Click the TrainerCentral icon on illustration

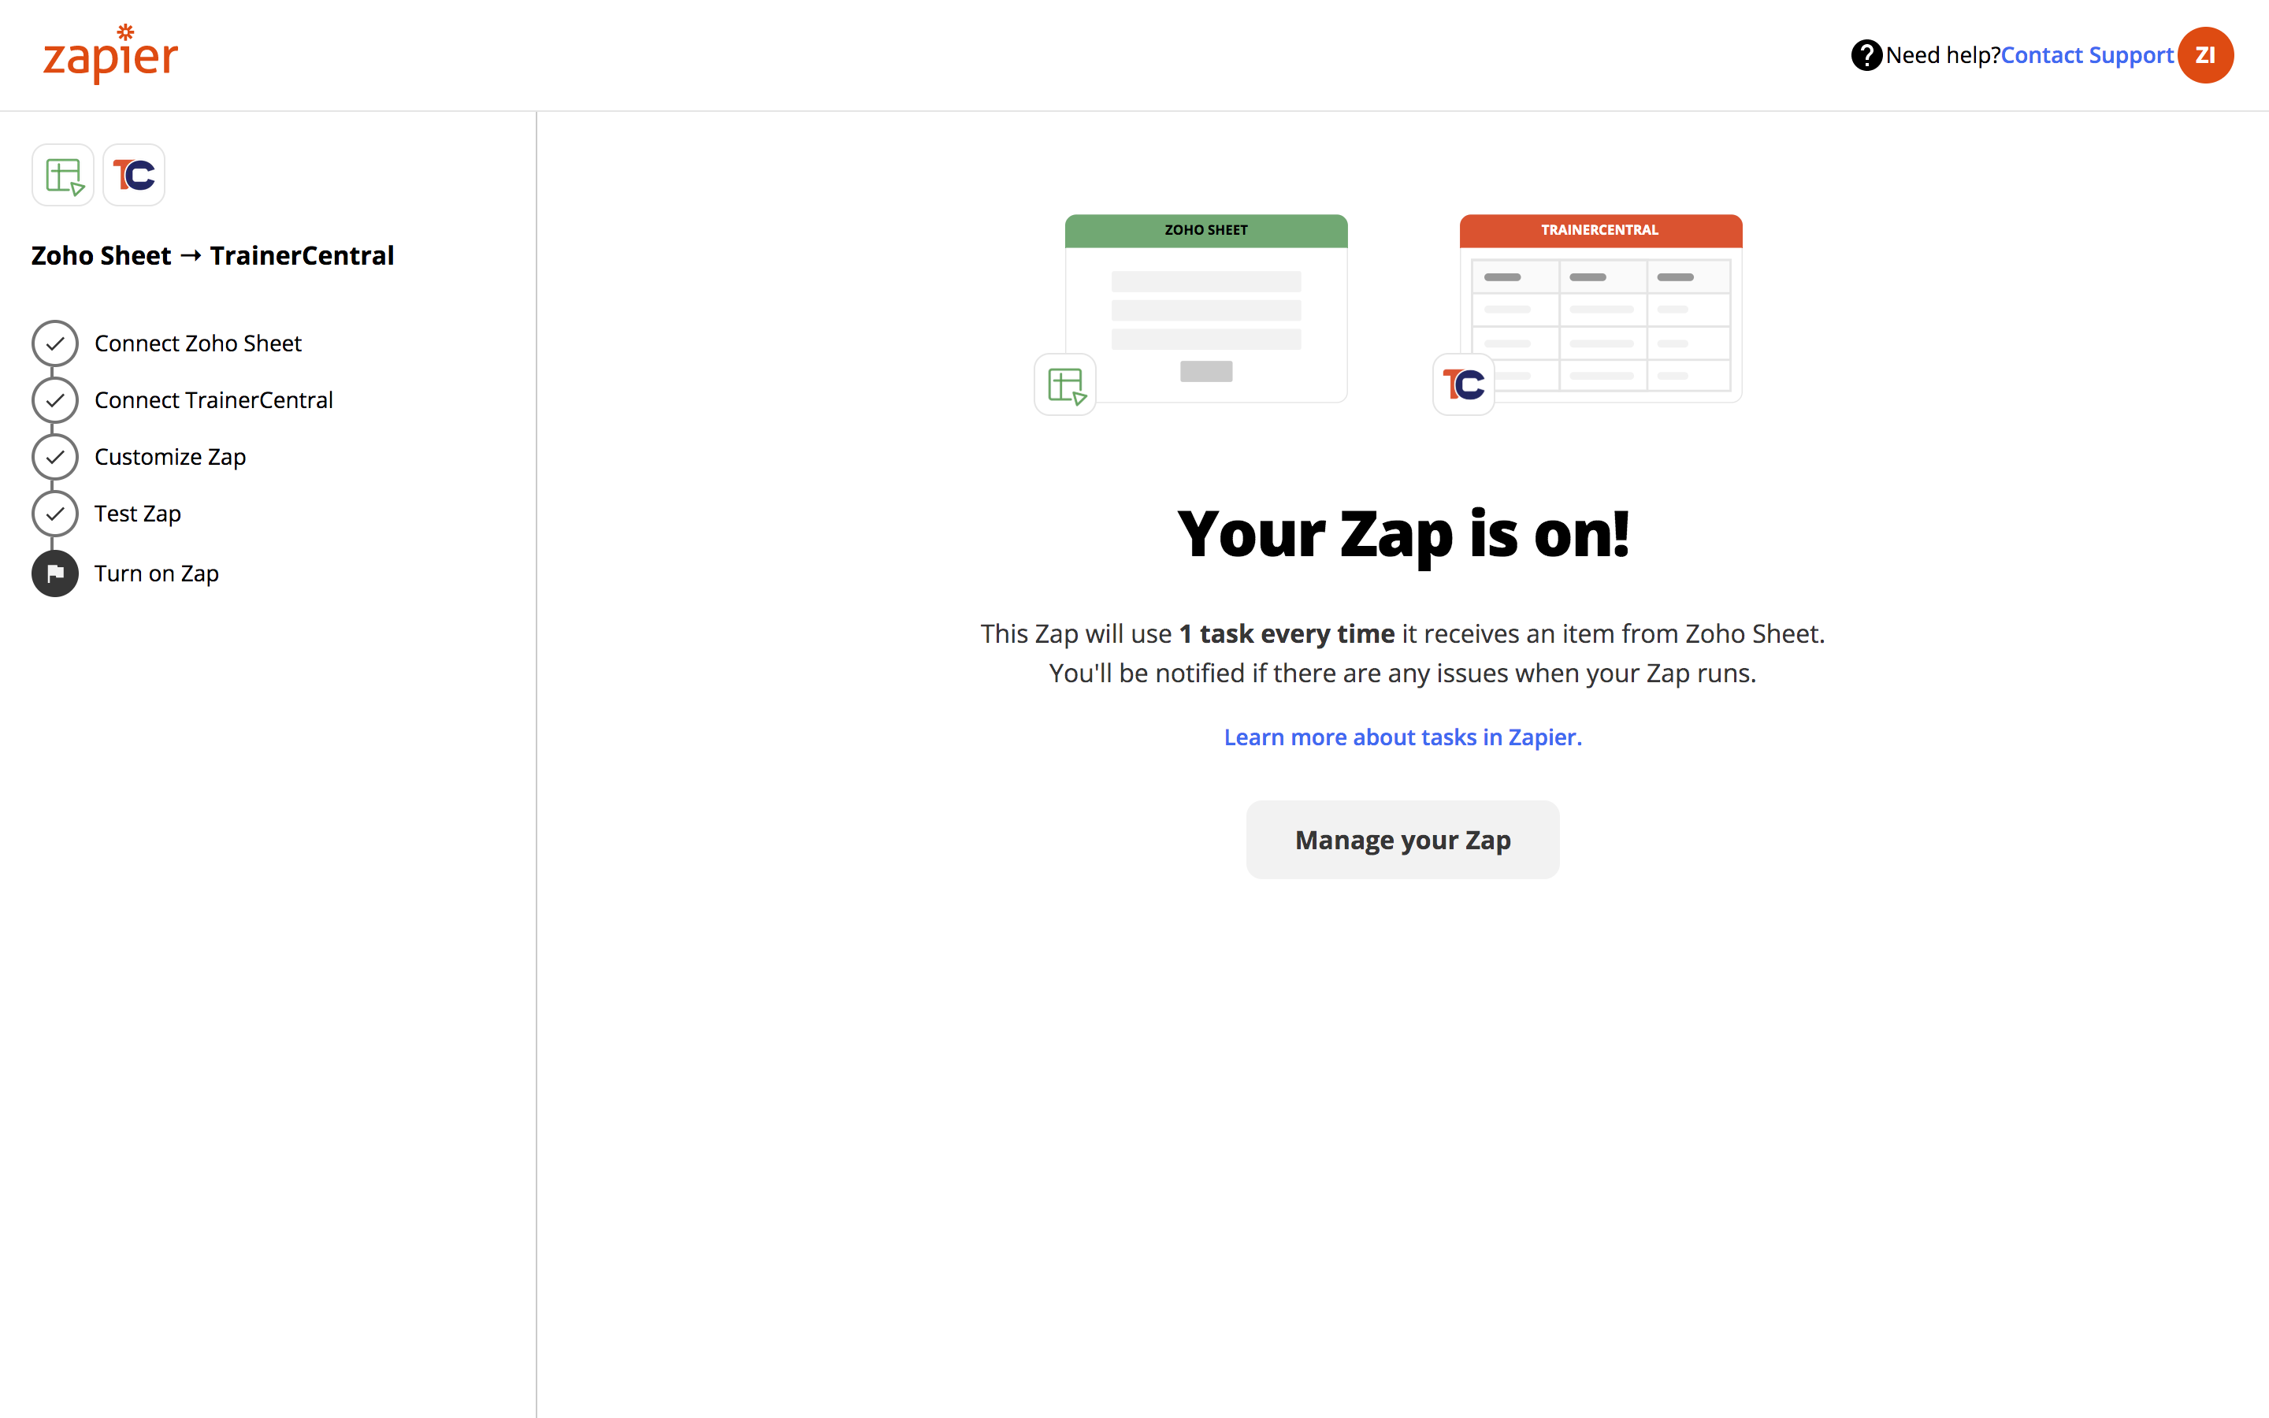pos(1464,384)
